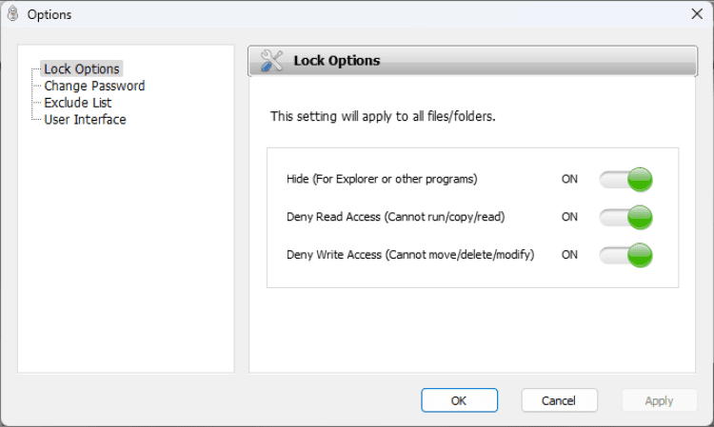The height and width of the screenshot is (427, 714).
Task: Click the ON status beside Deny Read Access
Action: click(x=569, y=217)
